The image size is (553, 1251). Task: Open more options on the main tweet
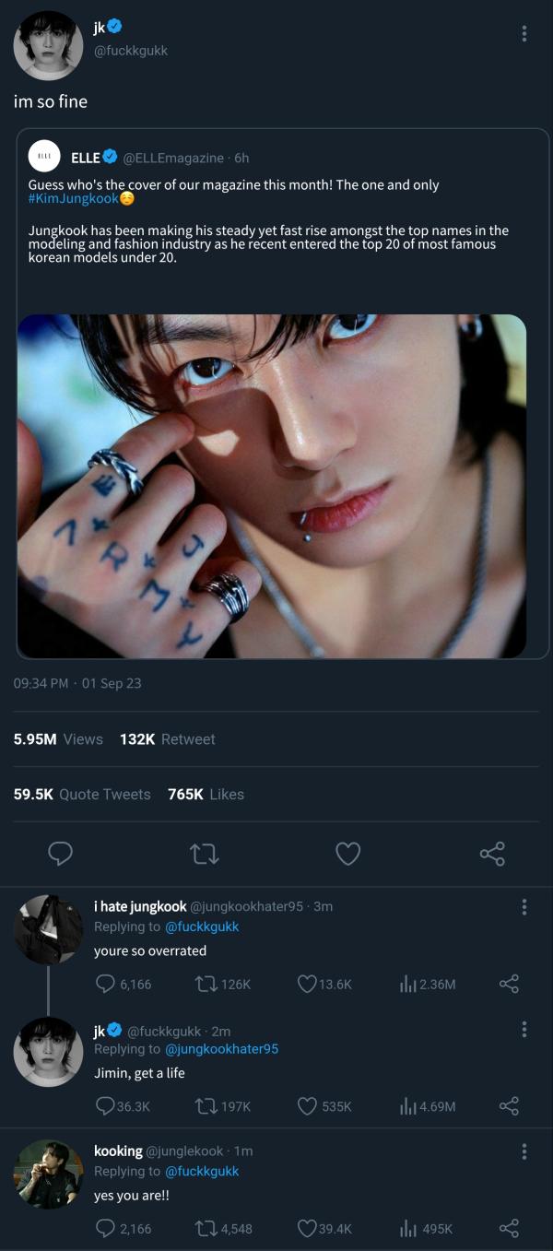[x=524, y=34]
